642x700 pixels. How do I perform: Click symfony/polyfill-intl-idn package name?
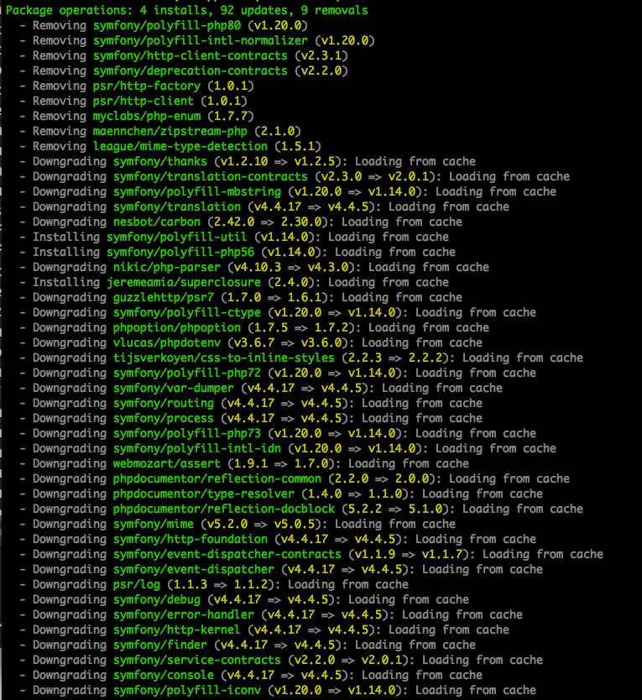tap(197, 448)
